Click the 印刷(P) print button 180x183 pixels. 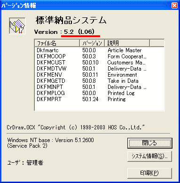149,173
